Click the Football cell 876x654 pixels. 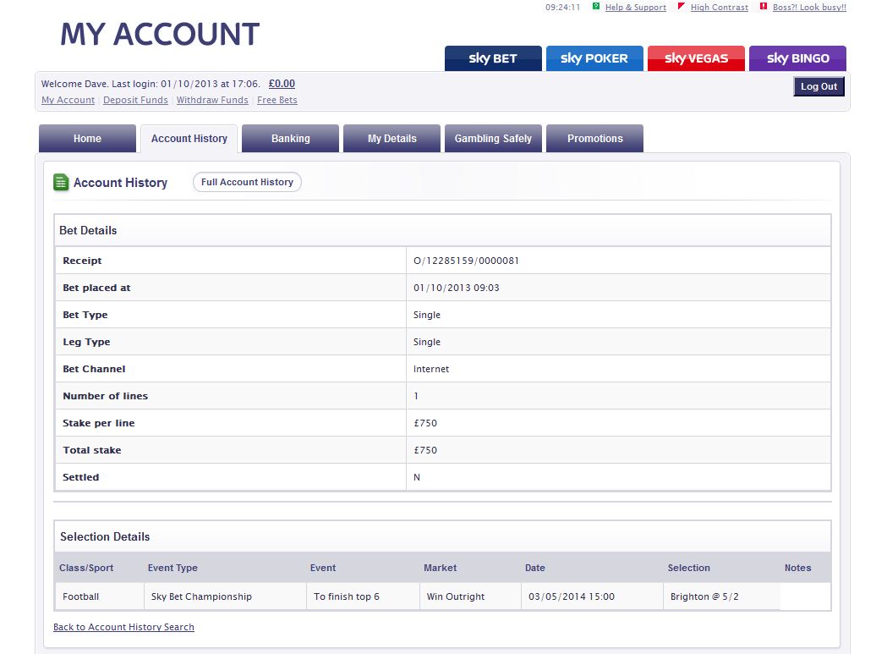coord(100,596)
